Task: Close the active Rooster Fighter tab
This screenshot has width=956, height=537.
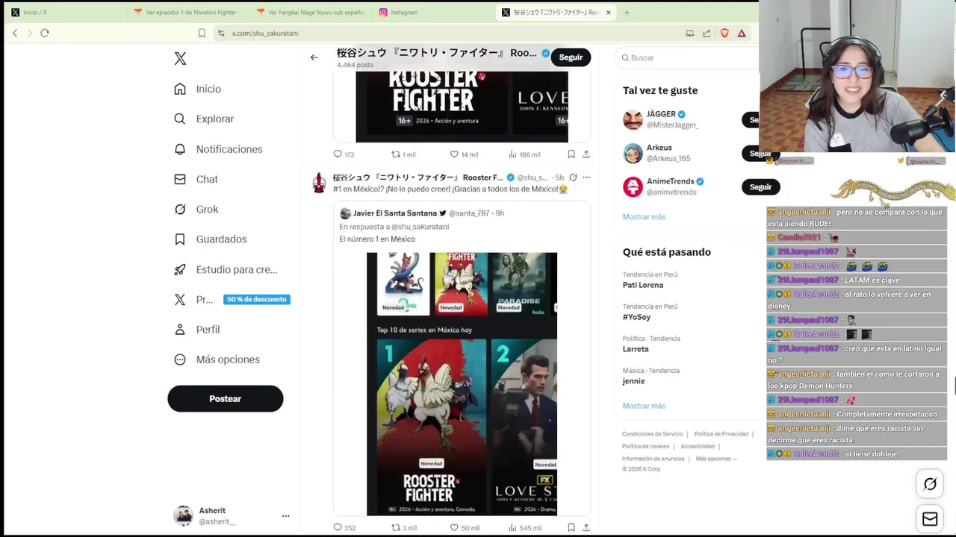Action: coord(608,12)
